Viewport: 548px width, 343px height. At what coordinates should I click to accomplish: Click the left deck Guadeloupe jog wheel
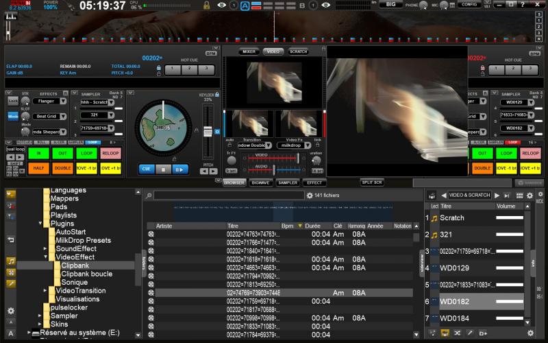click(163, 128)
